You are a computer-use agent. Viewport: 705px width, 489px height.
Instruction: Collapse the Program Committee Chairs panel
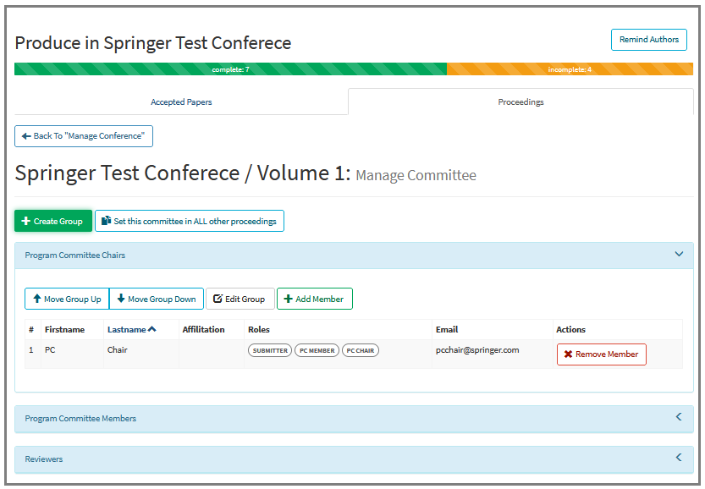point(680,254)
